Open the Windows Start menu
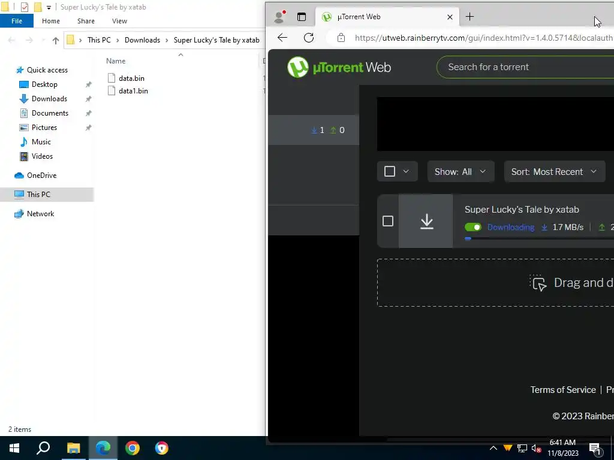 point(14,448)
